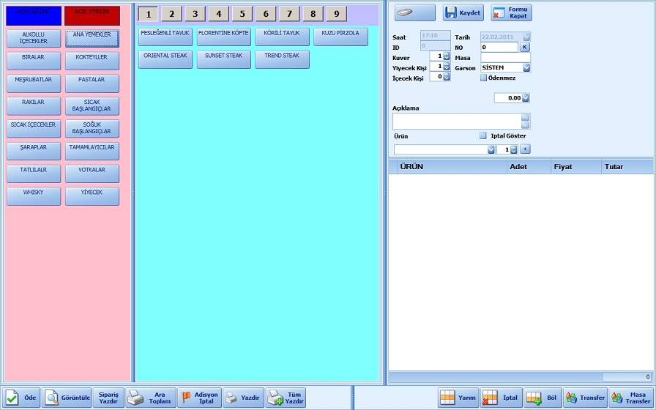Toggle the Ödenmez checkbox

(x=484, y=78)
